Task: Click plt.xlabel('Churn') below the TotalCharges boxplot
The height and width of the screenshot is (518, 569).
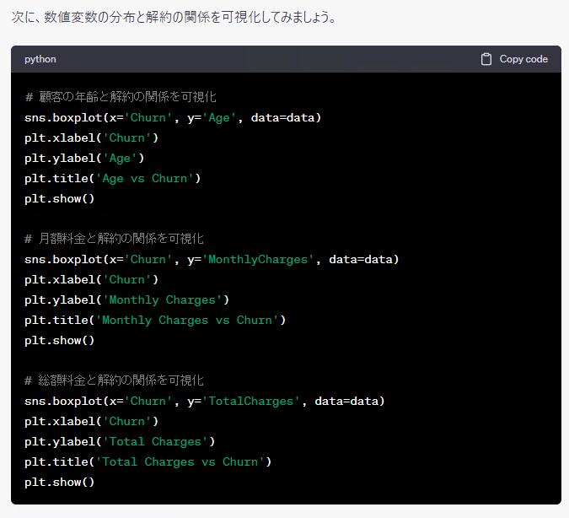Action: pyautogui.click(x=91, y=421)
